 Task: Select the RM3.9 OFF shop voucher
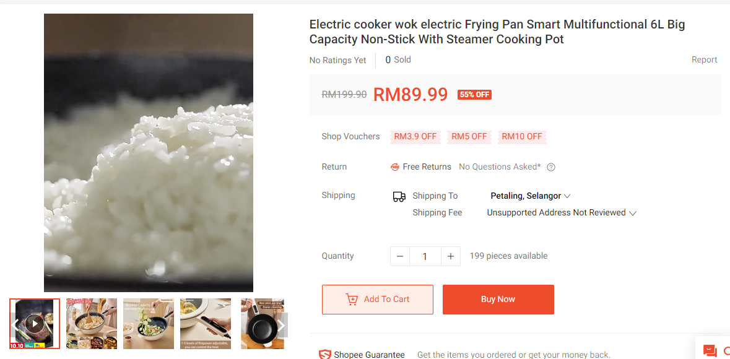coord(415,137)
